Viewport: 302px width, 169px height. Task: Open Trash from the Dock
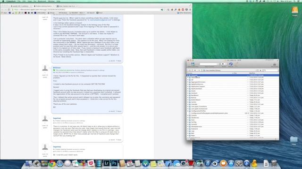(x=274, y=163)
